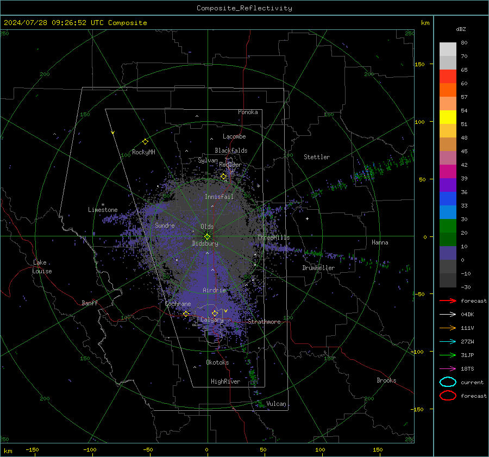
Task: Click the -30 dBZ dark gray swatch
Action: point(448,280)
